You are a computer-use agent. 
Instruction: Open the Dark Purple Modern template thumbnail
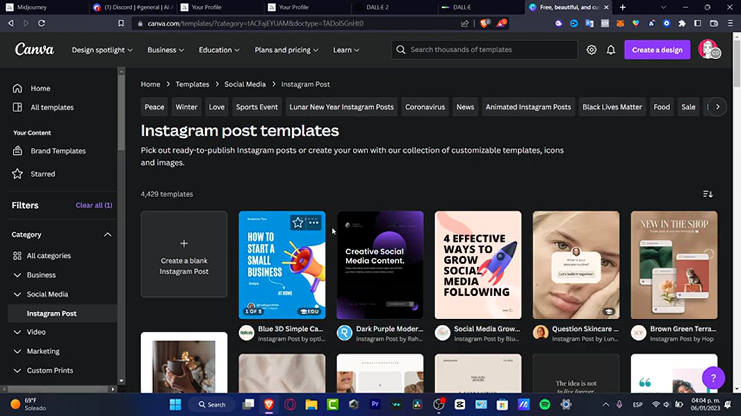click(380, 265)
